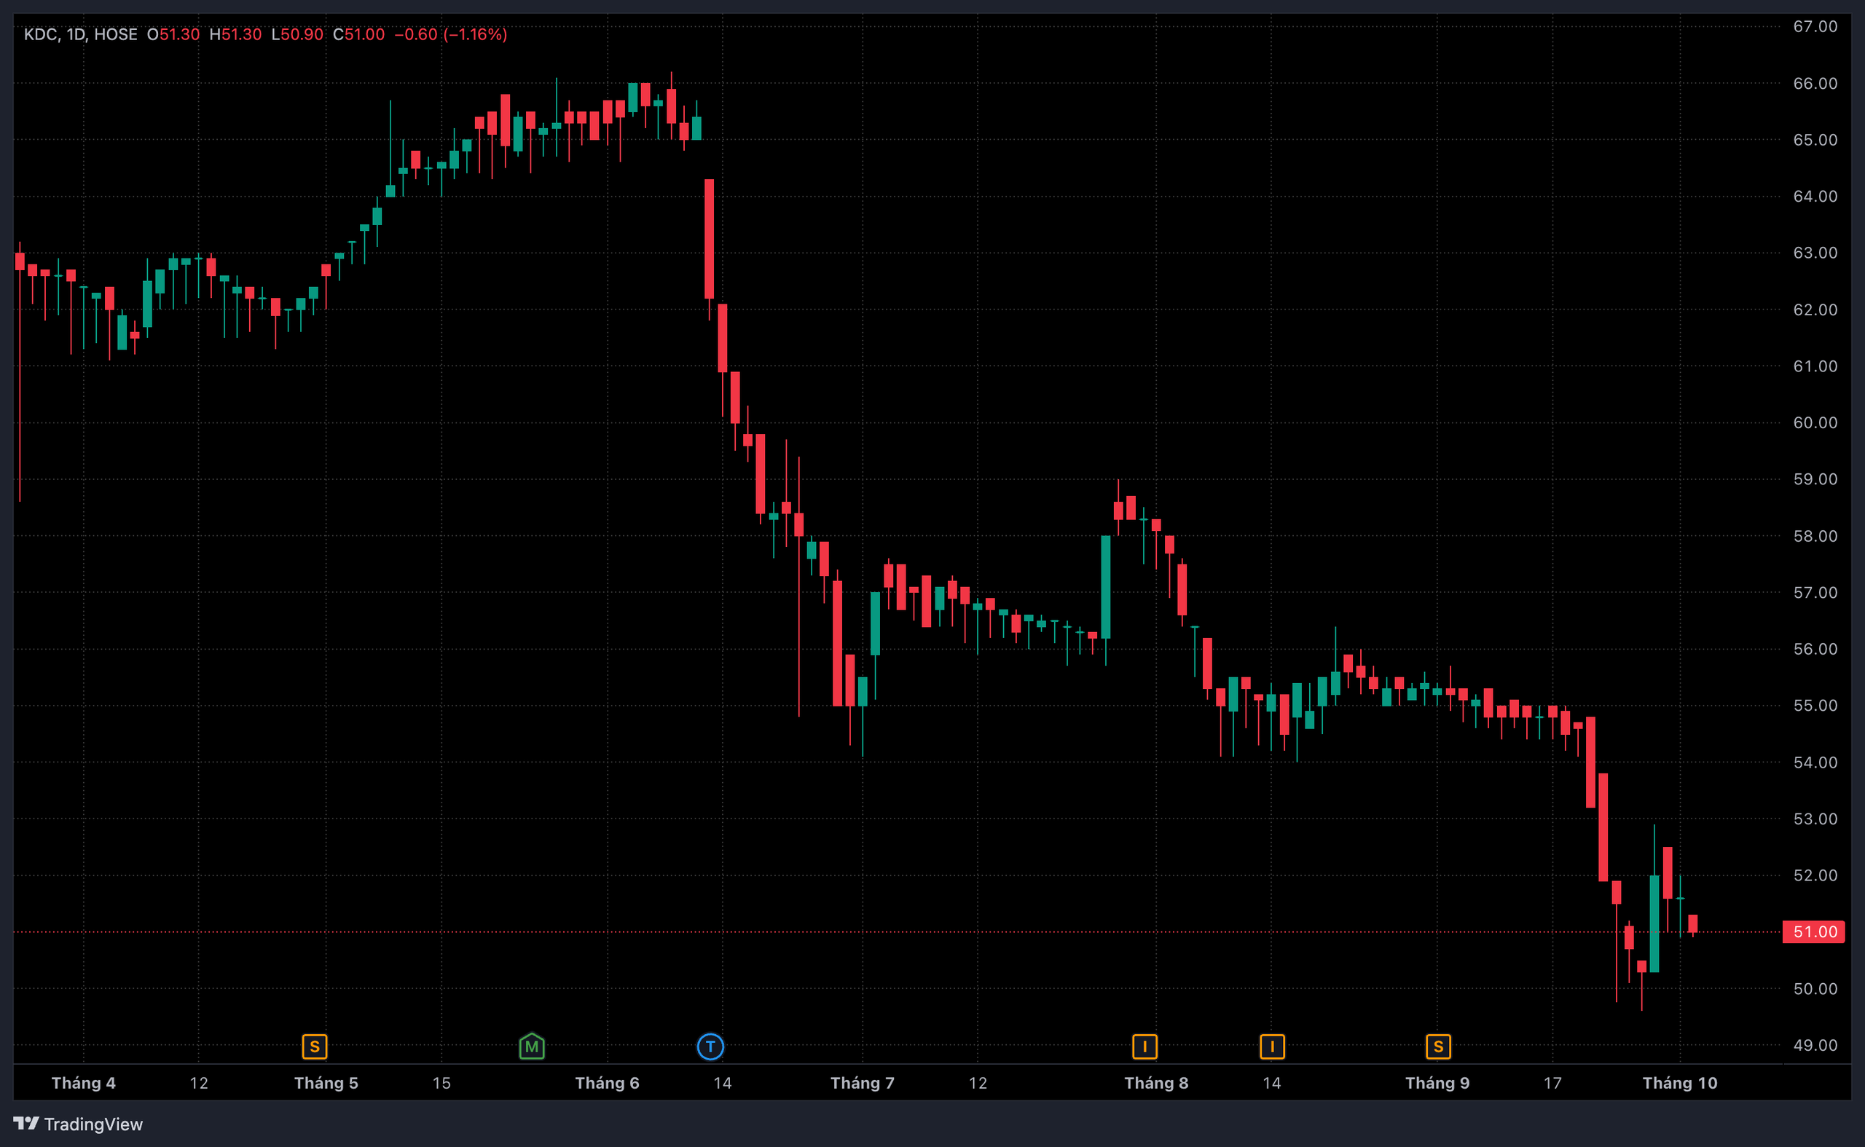Click the 65.00 price axis label
The image size is (1865, 1147).
(1815, 140)
